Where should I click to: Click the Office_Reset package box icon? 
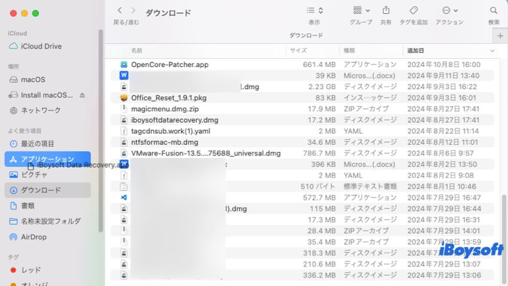124,98
